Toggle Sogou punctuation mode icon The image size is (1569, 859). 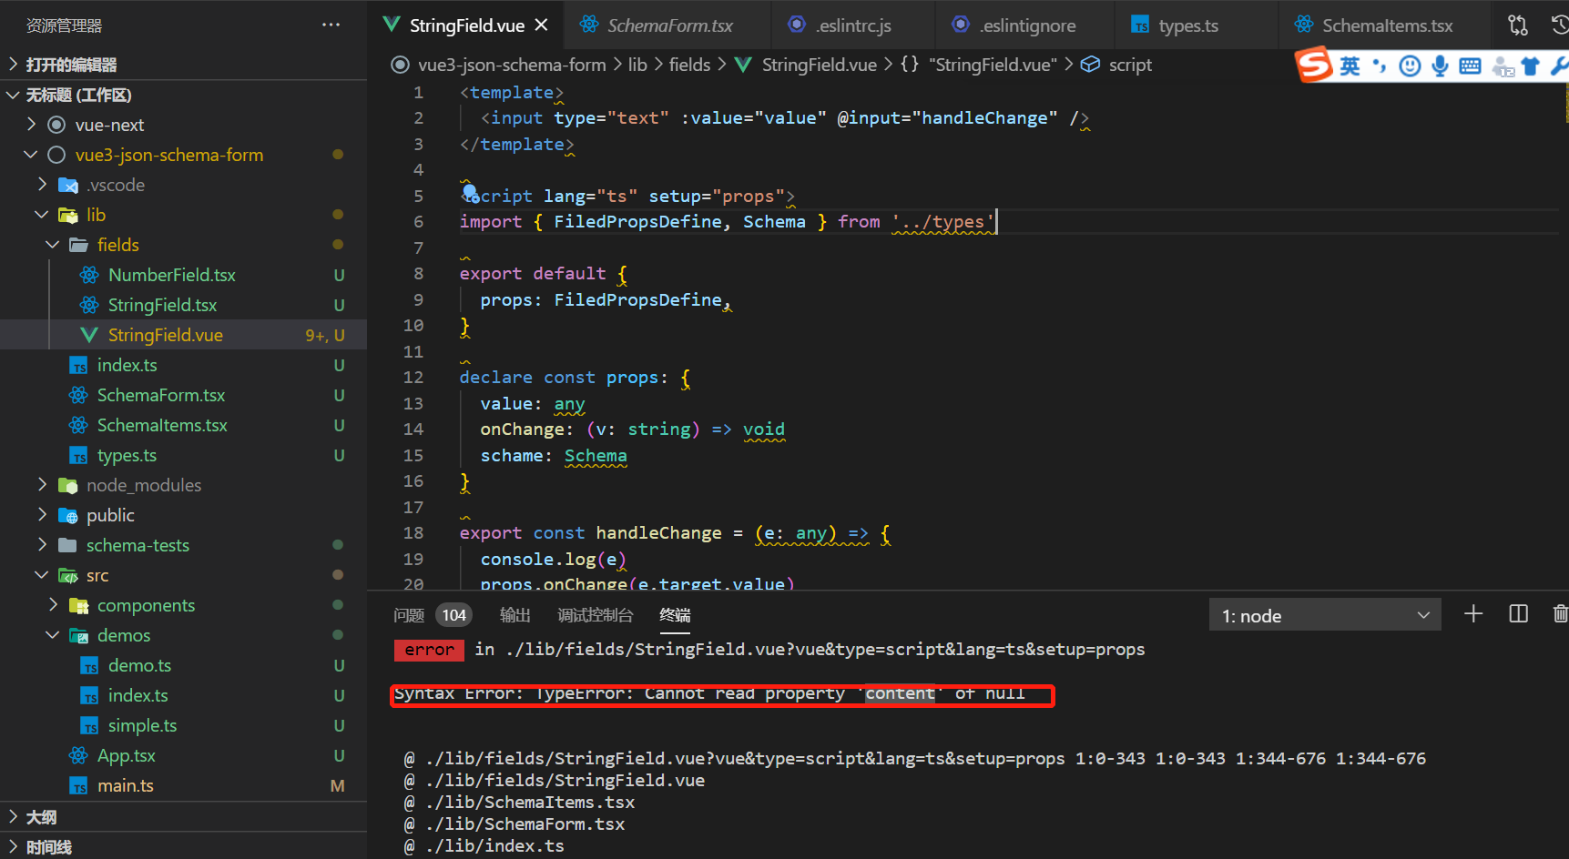(x=1380, y=66)
